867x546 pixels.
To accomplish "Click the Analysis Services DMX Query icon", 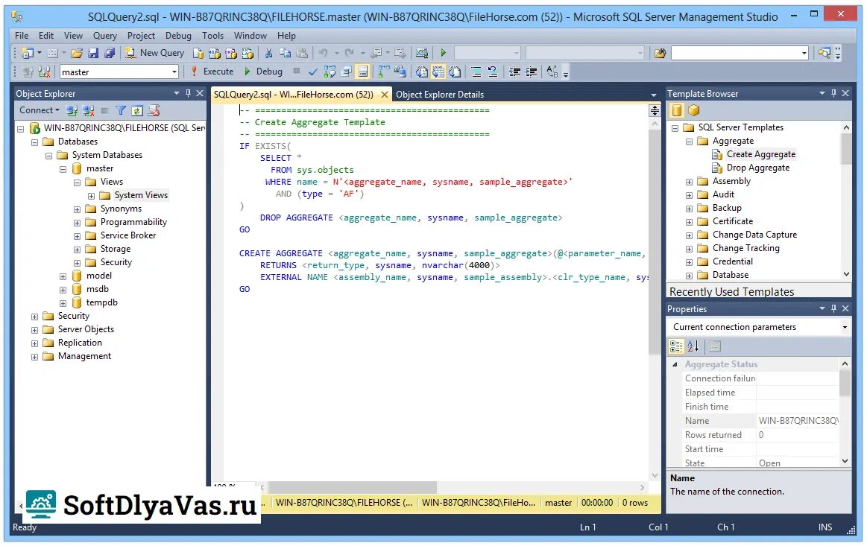I will pyautogui.click(x=231, y=53).
